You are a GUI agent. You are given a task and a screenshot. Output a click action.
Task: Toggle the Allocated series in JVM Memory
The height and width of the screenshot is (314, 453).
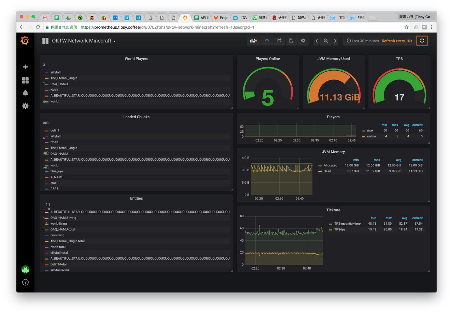(x=331, y=165)
